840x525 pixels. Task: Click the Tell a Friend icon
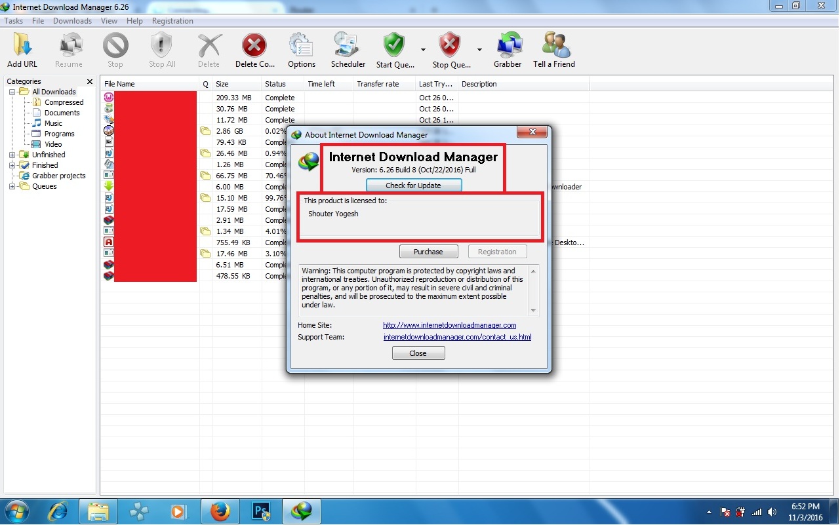point(555,46)
